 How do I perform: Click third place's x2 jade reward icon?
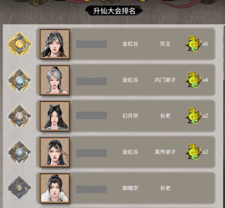tap(193, 116)
